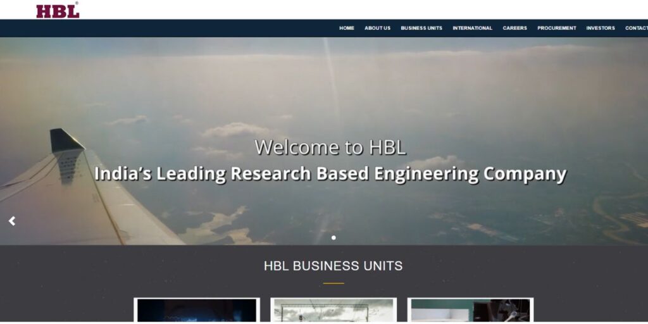Select the carousel slide indicator dot
The height and width of the screenshot is (324, 648).
click(x=333, y=238)
